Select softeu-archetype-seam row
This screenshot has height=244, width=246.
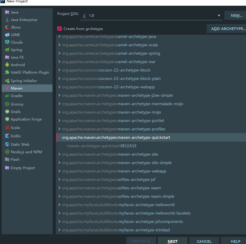click(x=151, y=188)
